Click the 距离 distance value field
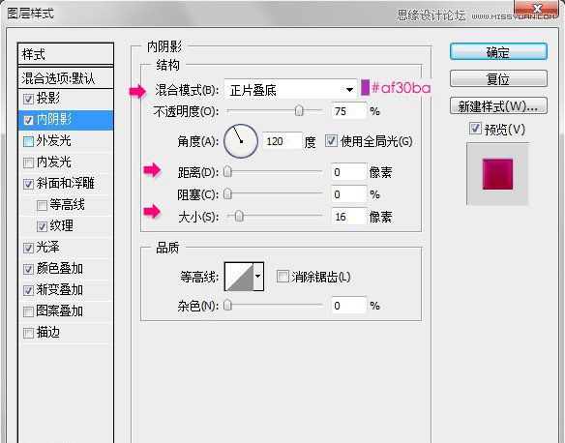Image resolution: width=565 pixels, height=443 pixels. click(x=348, y=172)
